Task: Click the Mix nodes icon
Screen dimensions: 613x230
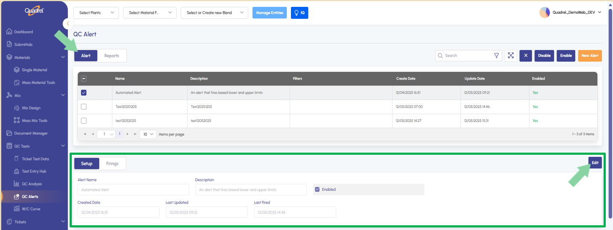Action: 9,95
